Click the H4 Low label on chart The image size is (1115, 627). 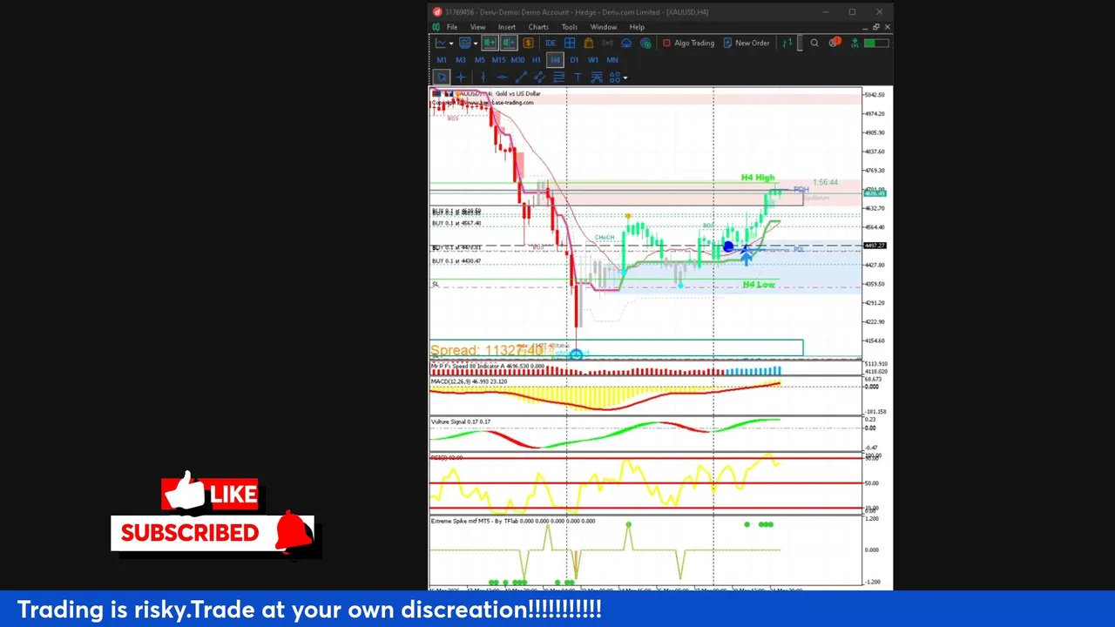click(759, 285)
